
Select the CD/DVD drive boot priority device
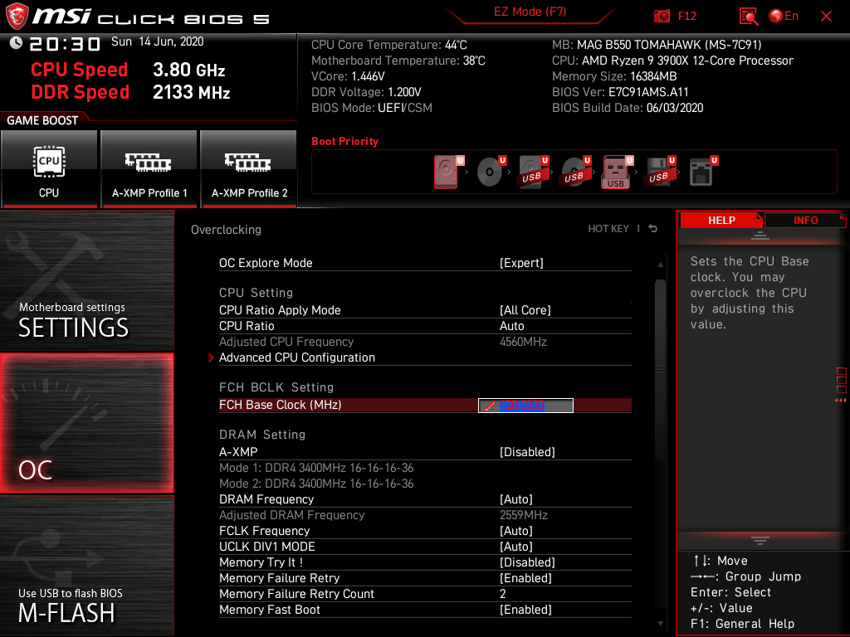(x=491, y=172)
